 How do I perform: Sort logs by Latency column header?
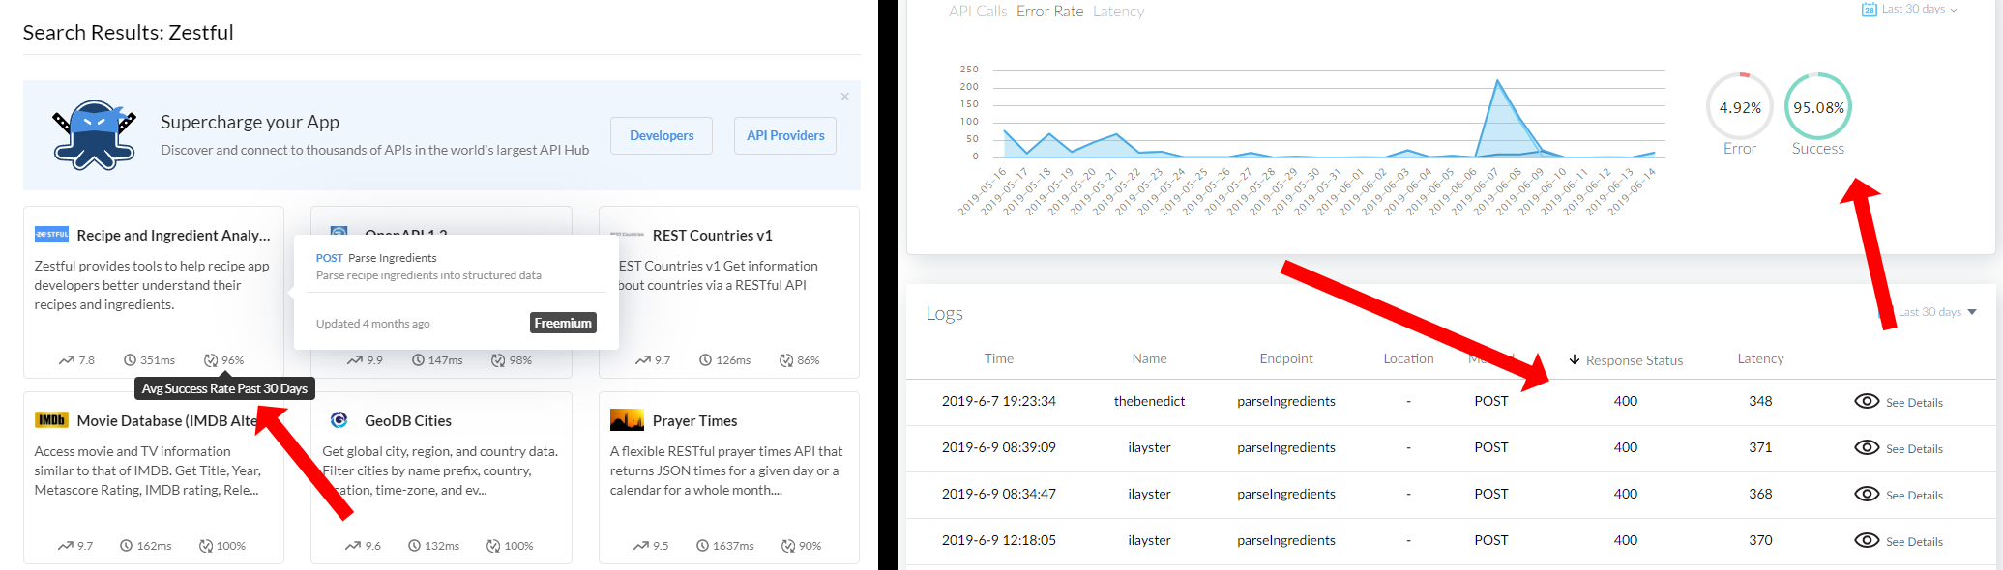tap(1760, 358)
